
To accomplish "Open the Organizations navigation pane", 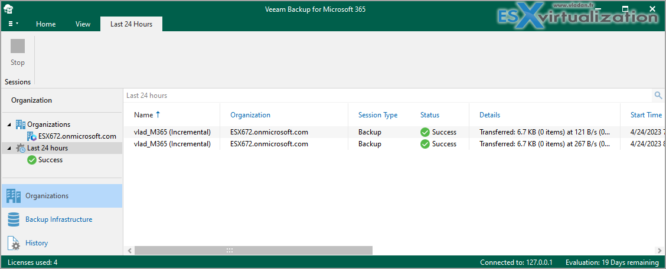I will [x=62, y=196].
